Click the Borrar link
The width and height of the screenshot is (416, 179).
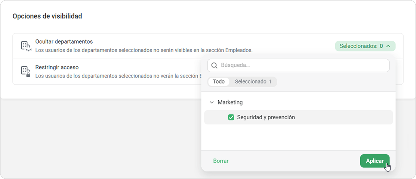pyautogui.click(x=221, y=161)
